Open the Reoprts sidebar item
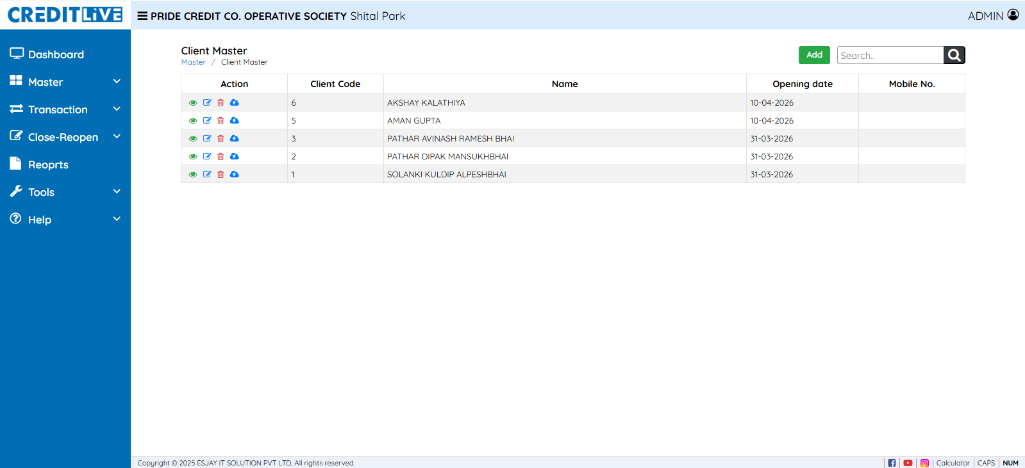The image size is (1025, 468). pyautogui.click(x=48, y=165)
